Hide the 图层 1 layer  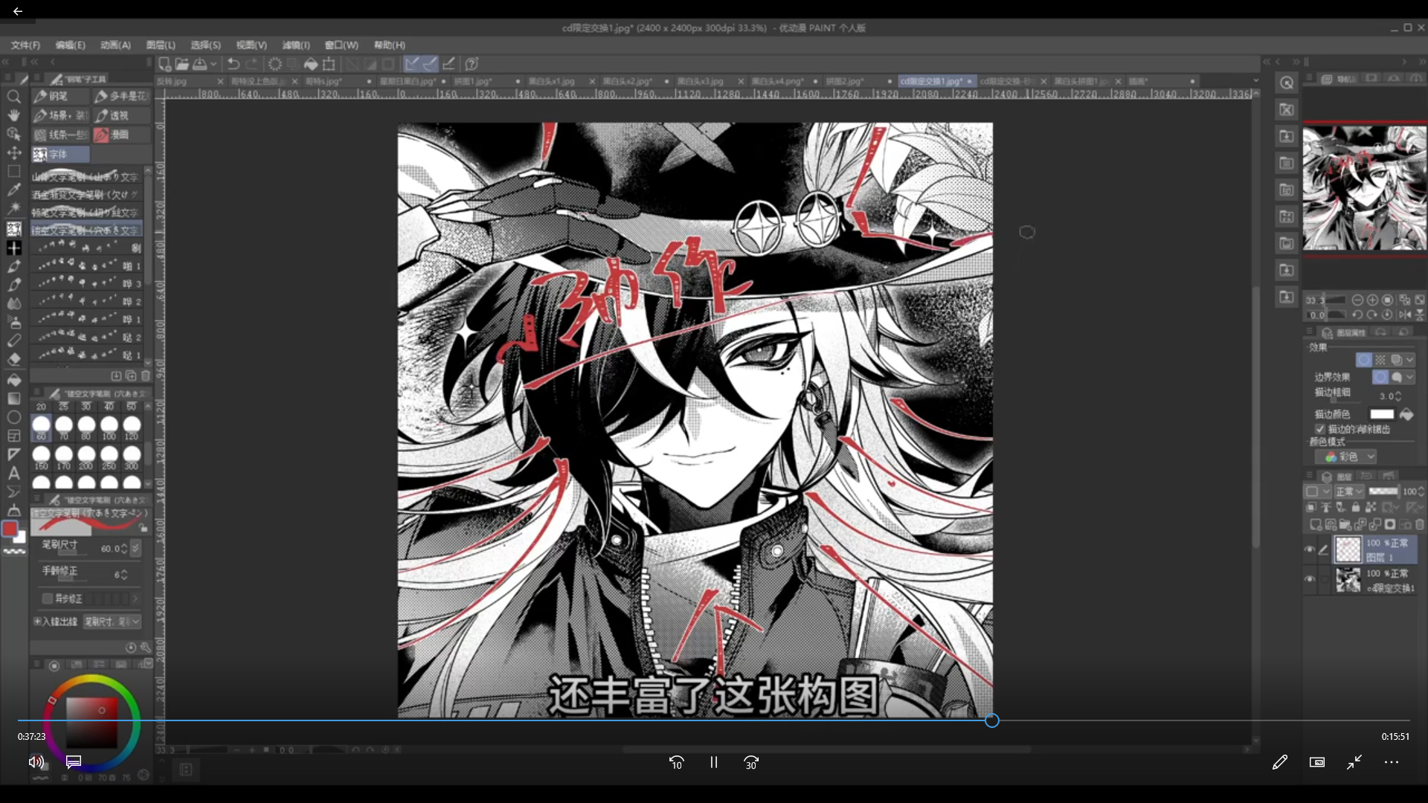click(1310, 549)
